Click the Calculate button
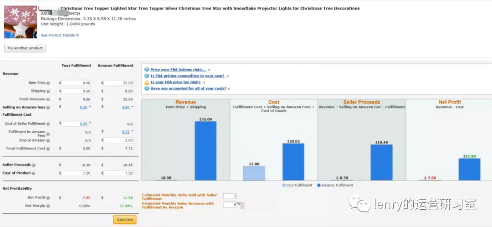 pyautogui.click(x=125, y=219)
